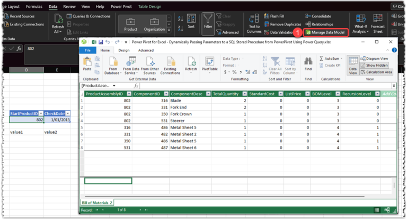This screenshot has width=407, height=219.
Task: Sort A to Z in Excel ribbon
Action: (x=181, y=19)
